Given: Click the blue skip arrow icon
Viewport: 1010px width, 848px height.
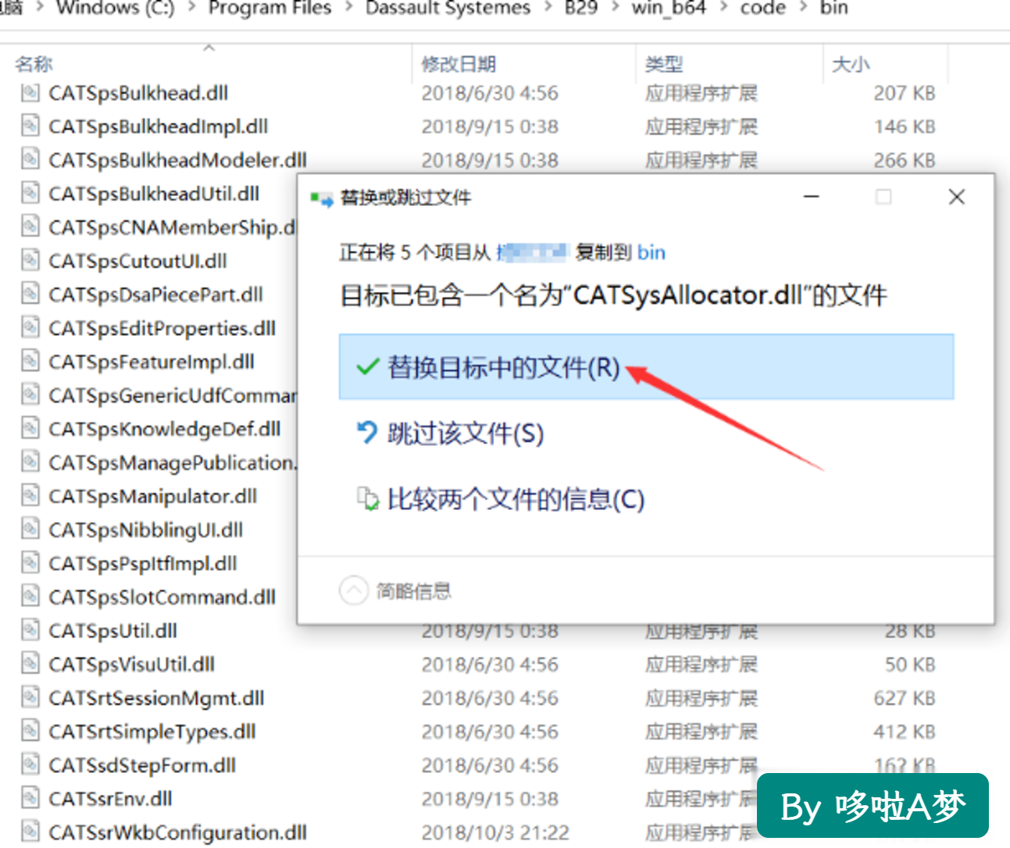Looking at the screenshot, I should 367,432.
